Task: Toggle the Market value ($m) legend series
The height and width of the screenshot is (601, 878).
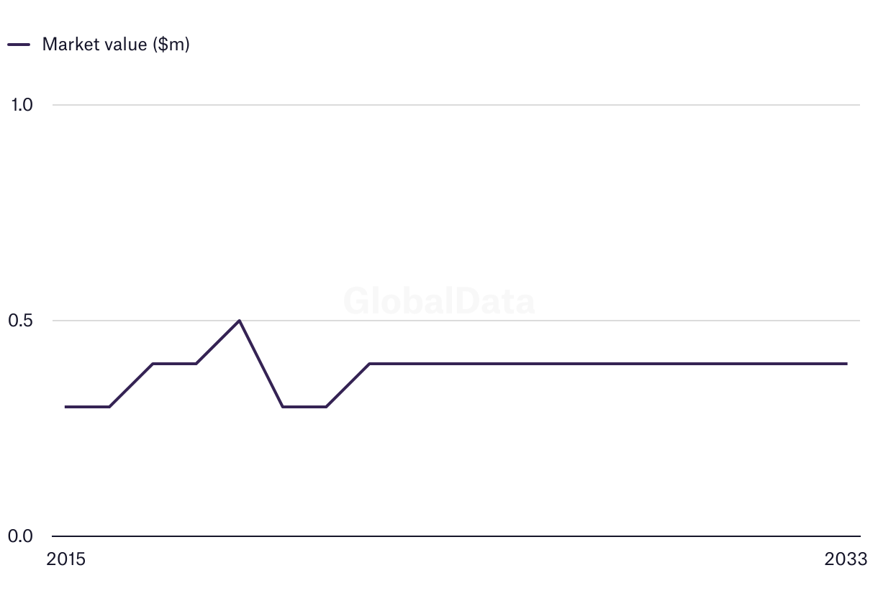Action: (115, 45)
